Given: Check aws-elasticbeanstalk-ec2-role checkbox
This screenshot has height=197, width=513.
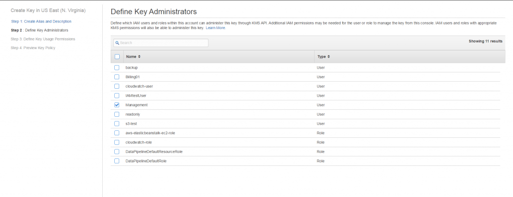Looking at the screenshot, I should point(117,133).
